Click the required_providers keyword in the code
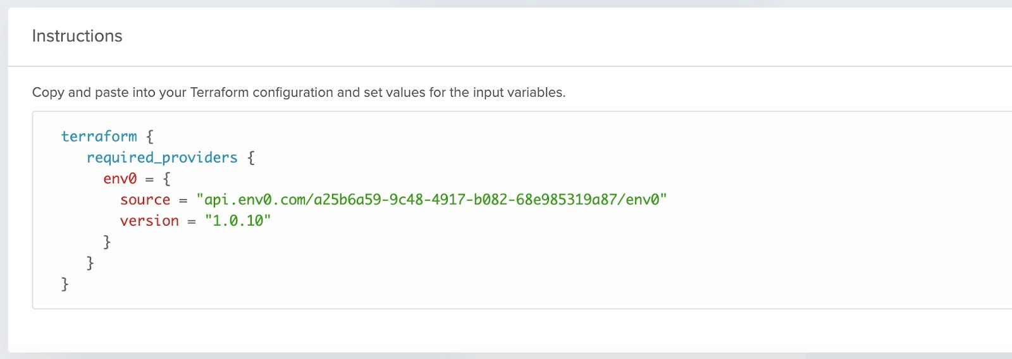The image size is (1012, 359). click(162, 157)
